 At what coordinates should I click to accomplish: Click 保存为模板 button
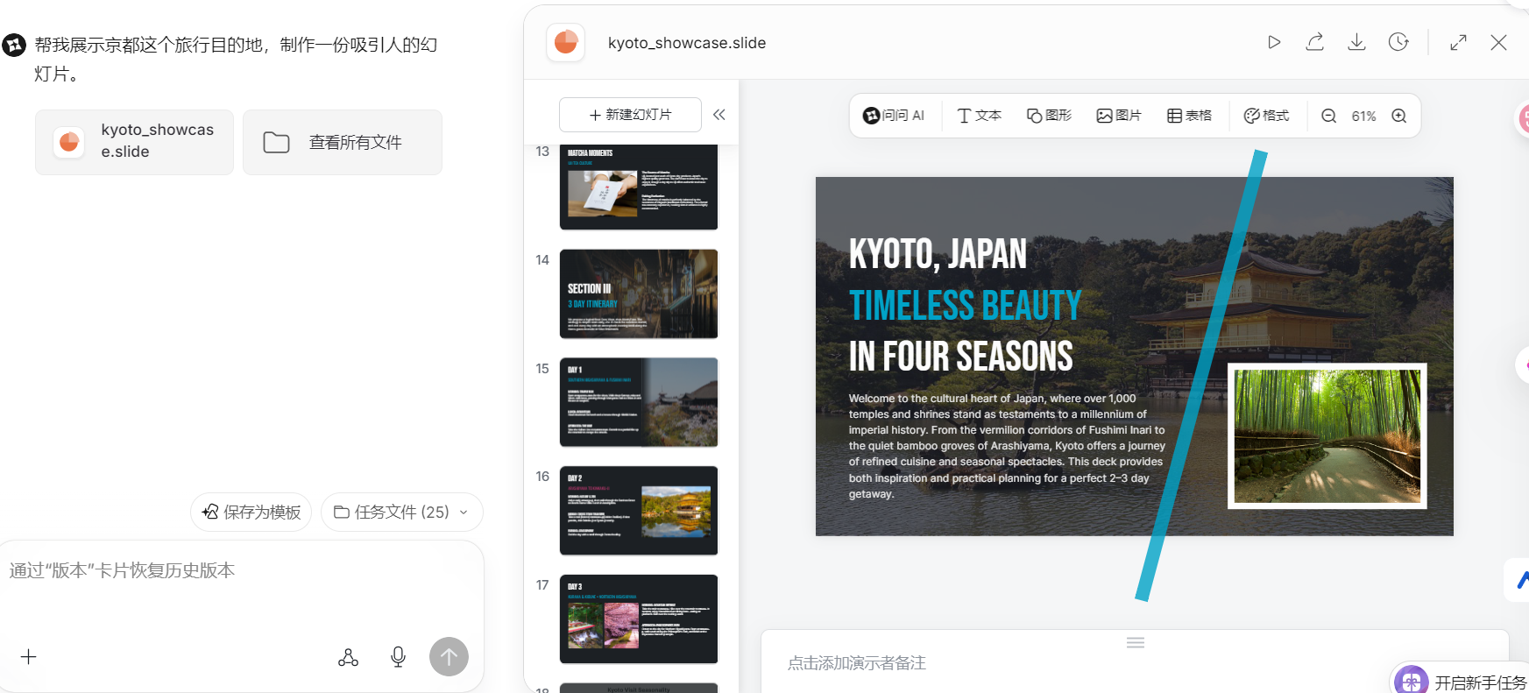point(251,512)
